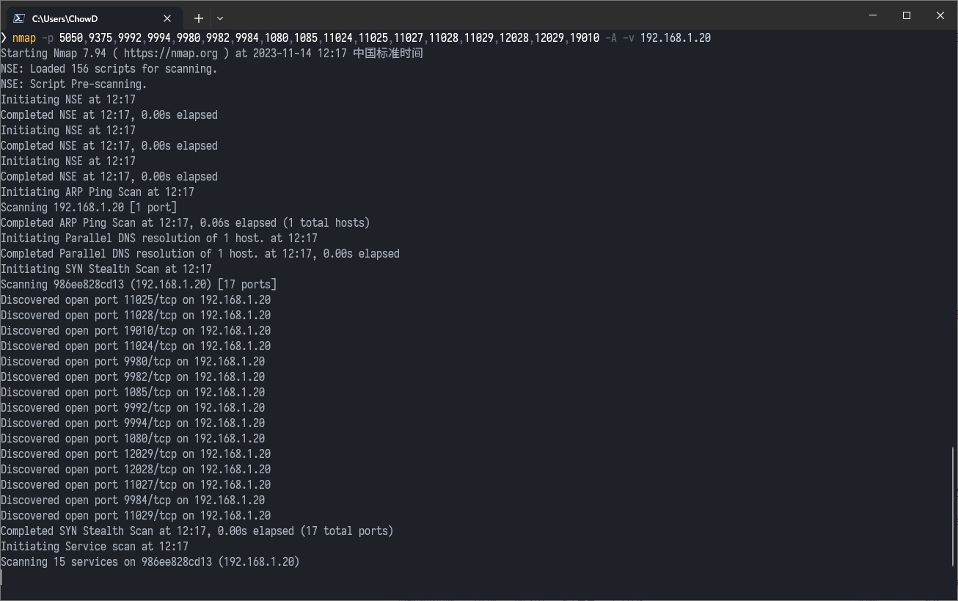The width and height of the screenshot is (958, 601).
Task: Click the 'Discovered open port 9992/tcp' line
Action: [x=133, y=407]
